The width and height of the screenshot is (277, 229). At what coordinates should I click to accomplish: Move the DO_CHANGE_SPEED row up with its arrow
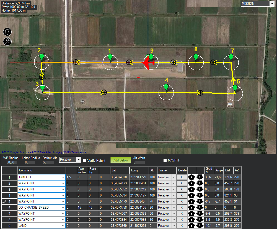[x=192, y=207]
